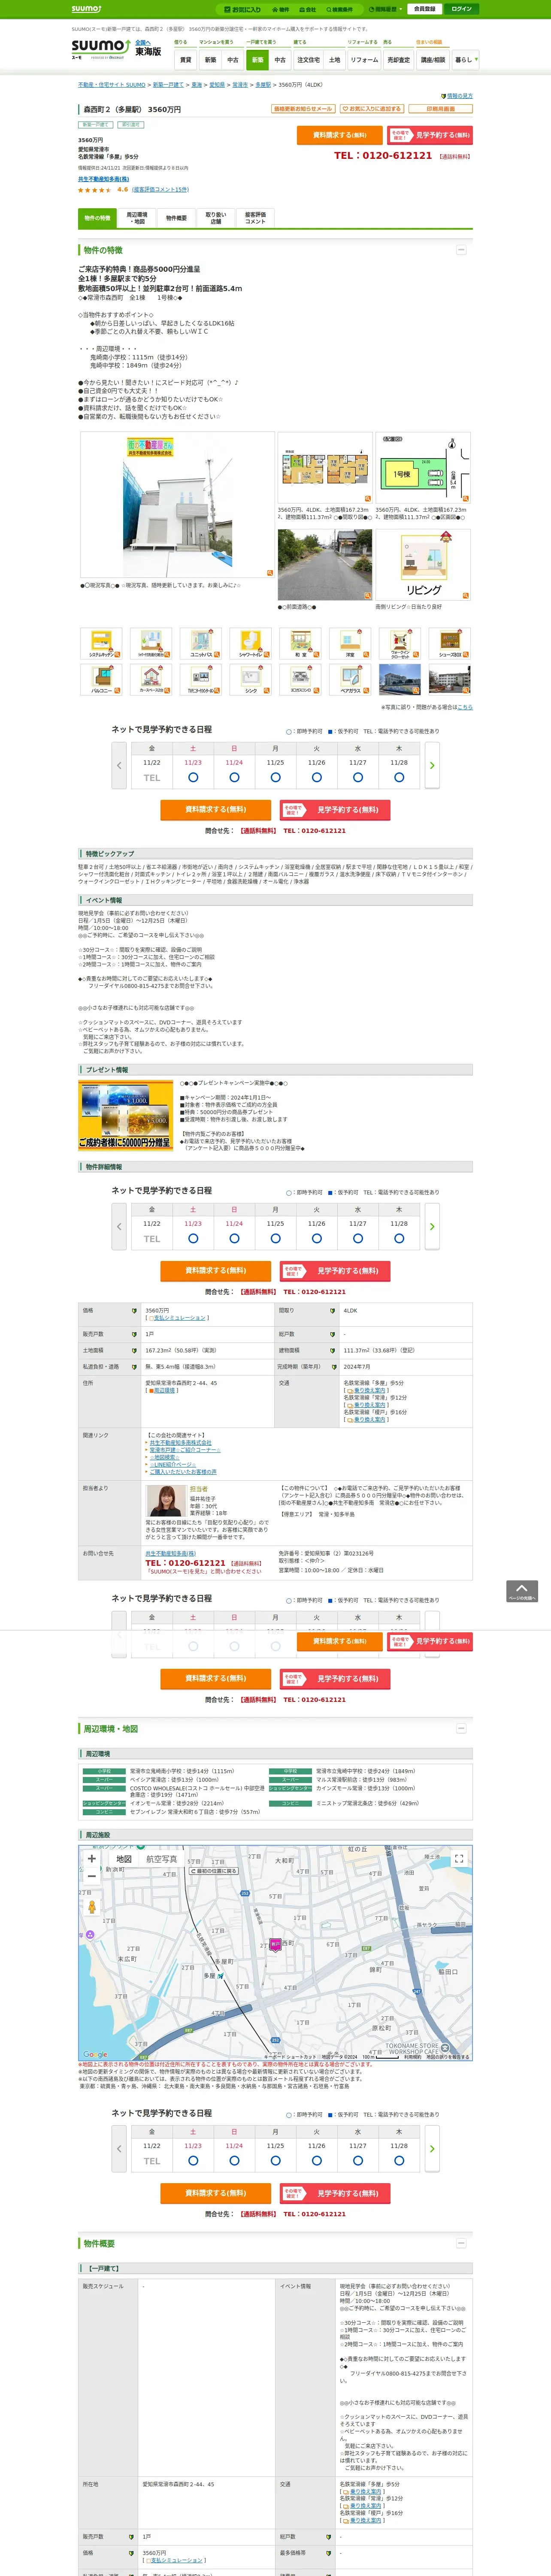551x2576 pixels.
Task: Switch to 周辺環境・地図 section tab
Action: point(137,218)
